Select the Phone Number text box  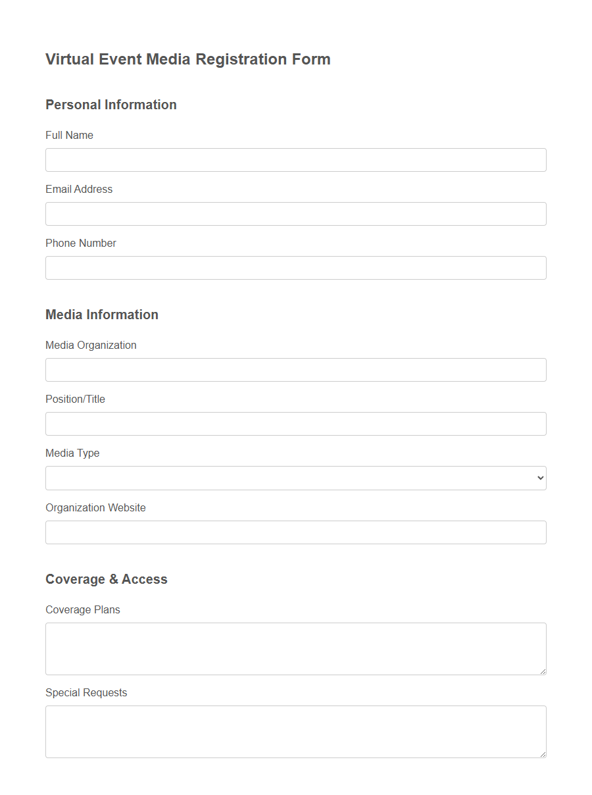click(x=295, y=268)
